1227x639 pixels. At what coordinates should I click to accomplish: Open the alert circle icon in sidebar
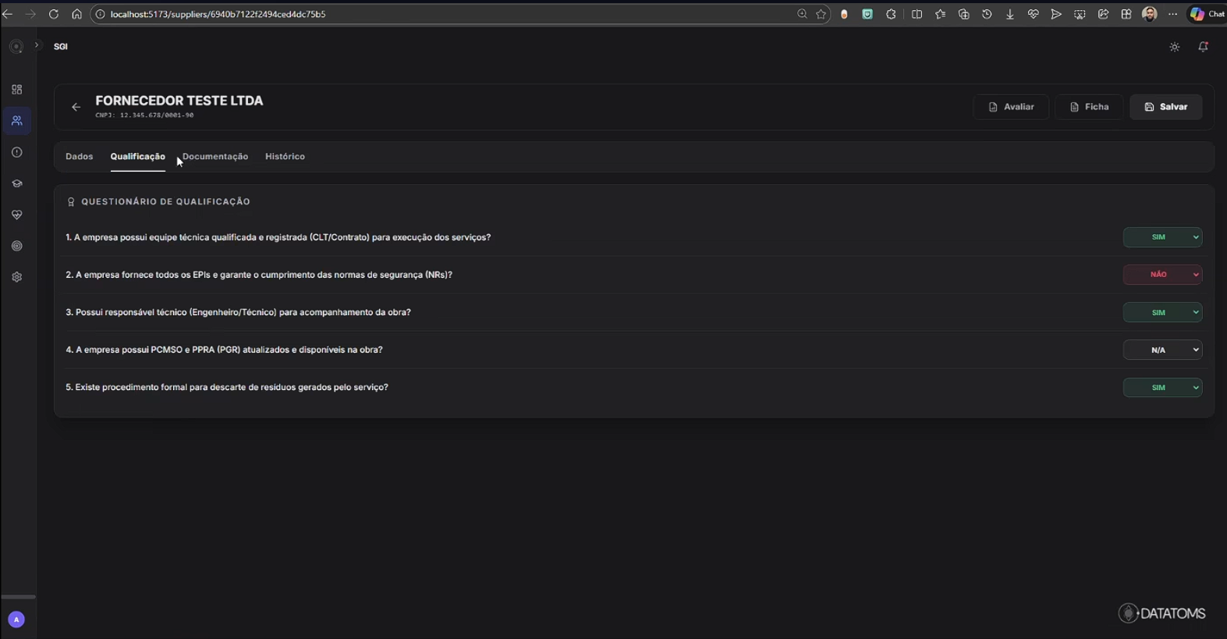pos(16,152)
